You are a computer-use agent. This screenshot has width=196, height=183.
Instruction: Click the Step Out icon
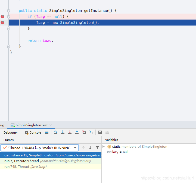pos(77,132)
